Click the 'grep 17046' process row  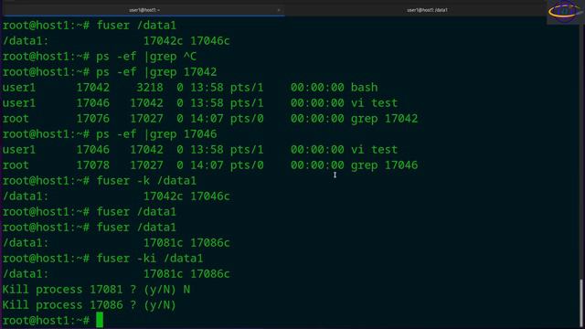(210, 165)
